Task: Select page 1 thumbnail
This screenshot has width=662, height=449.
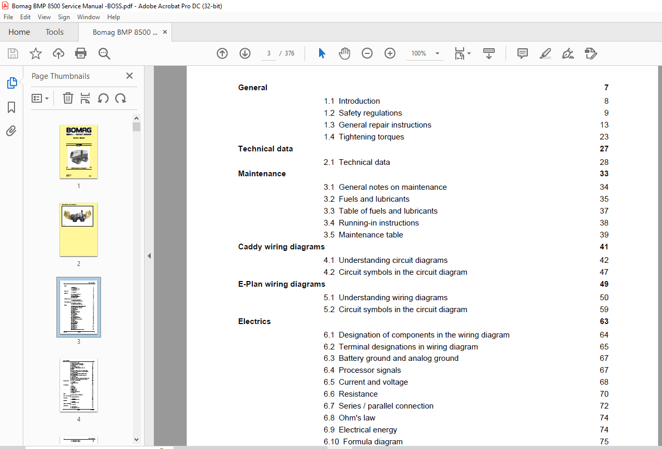Action: click(79, 152)
